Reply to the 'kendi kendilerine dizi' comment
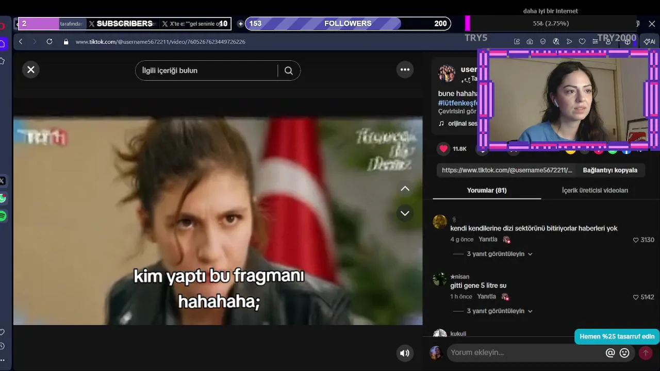The width and height of the screenshot is (660, 371). [488, 240]
